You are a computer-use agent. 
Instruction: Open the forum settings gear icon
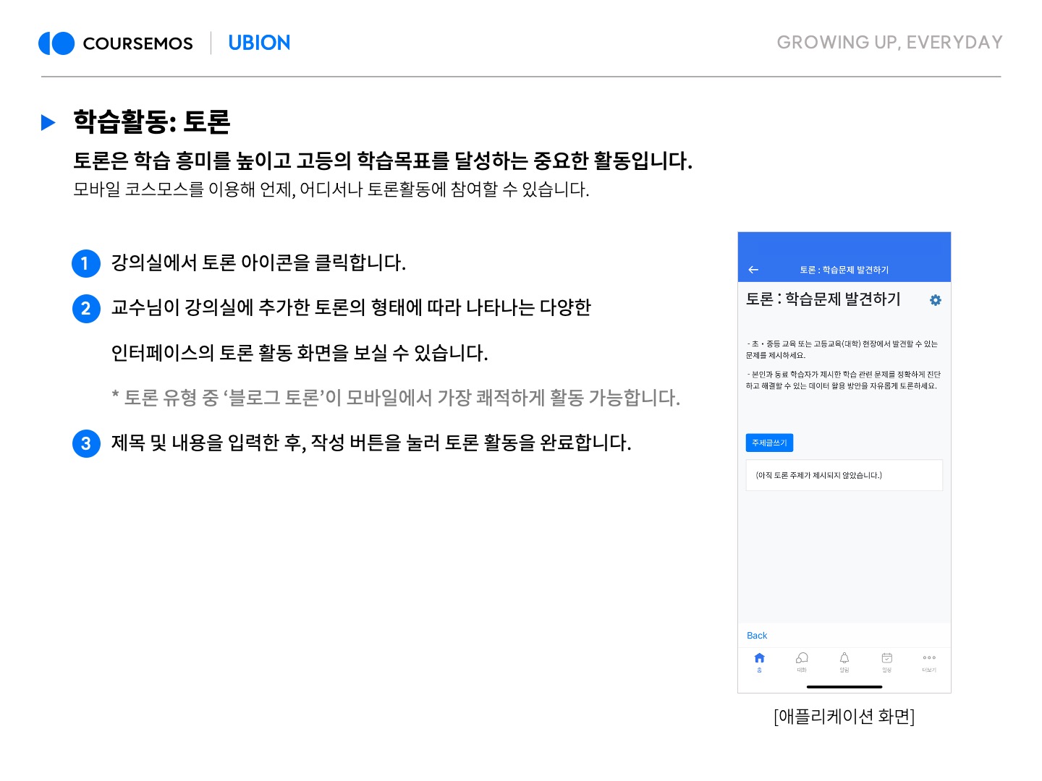pyautogui.click(x=935, y=300)
